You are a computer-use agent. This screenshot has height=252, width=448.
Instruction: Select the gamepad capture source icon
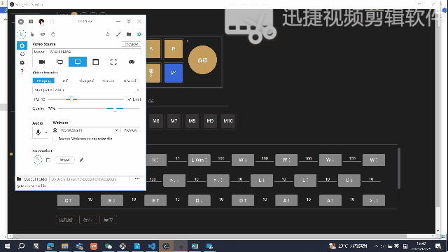point(132,62)
